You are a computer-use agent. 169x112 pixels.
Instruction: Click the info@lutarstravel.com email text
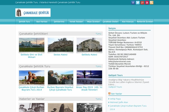[x=119, y=61]
